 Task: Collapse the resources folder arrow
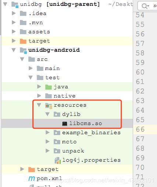point(39,105)
